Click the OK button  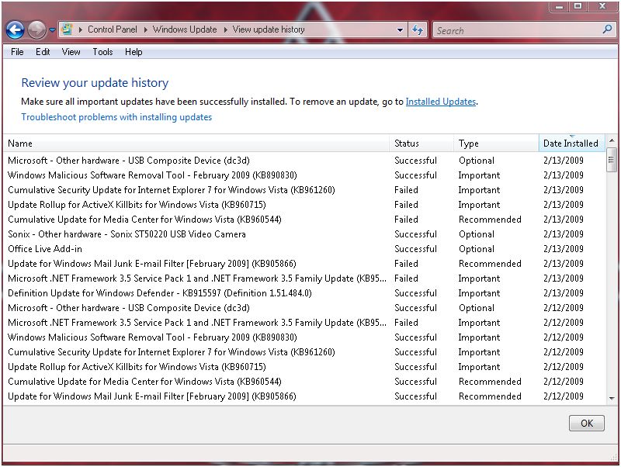587,423
